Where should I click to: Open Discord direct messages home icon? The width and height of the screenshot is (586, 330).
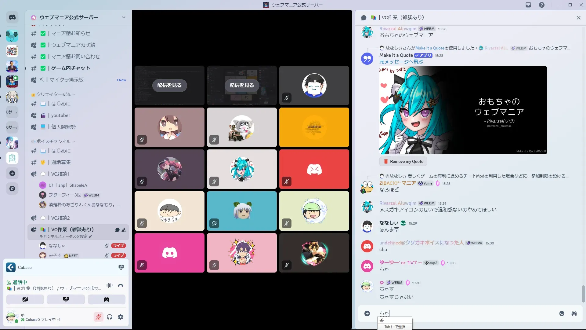(12, 17)
